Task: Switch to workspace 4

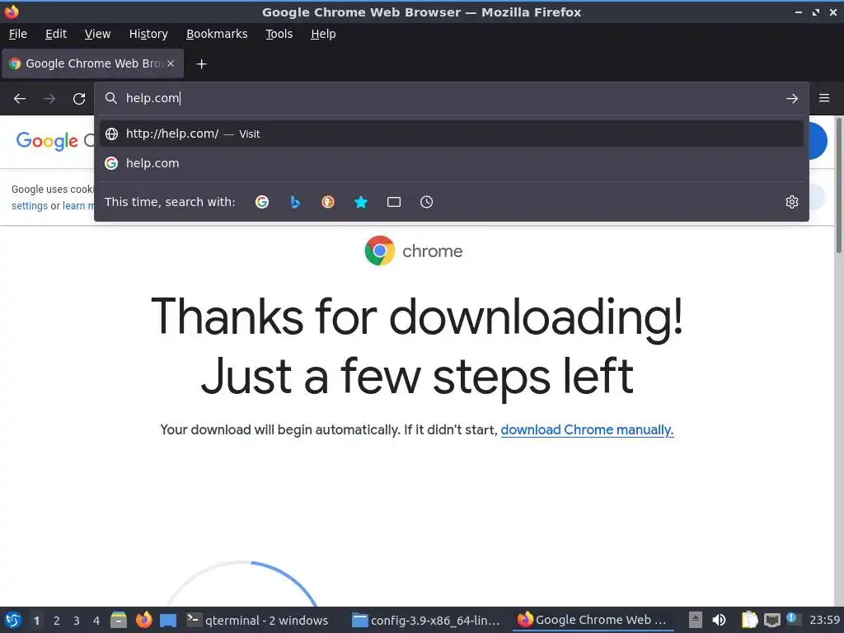Action: coord(96,621)
